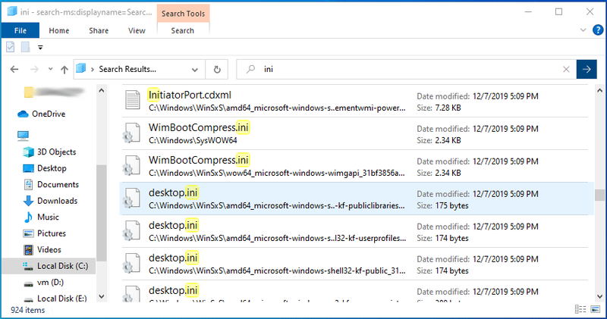Open the Pictures folder
The height and width of the screenshot is (319, 607).
click(x=51, y=233)
